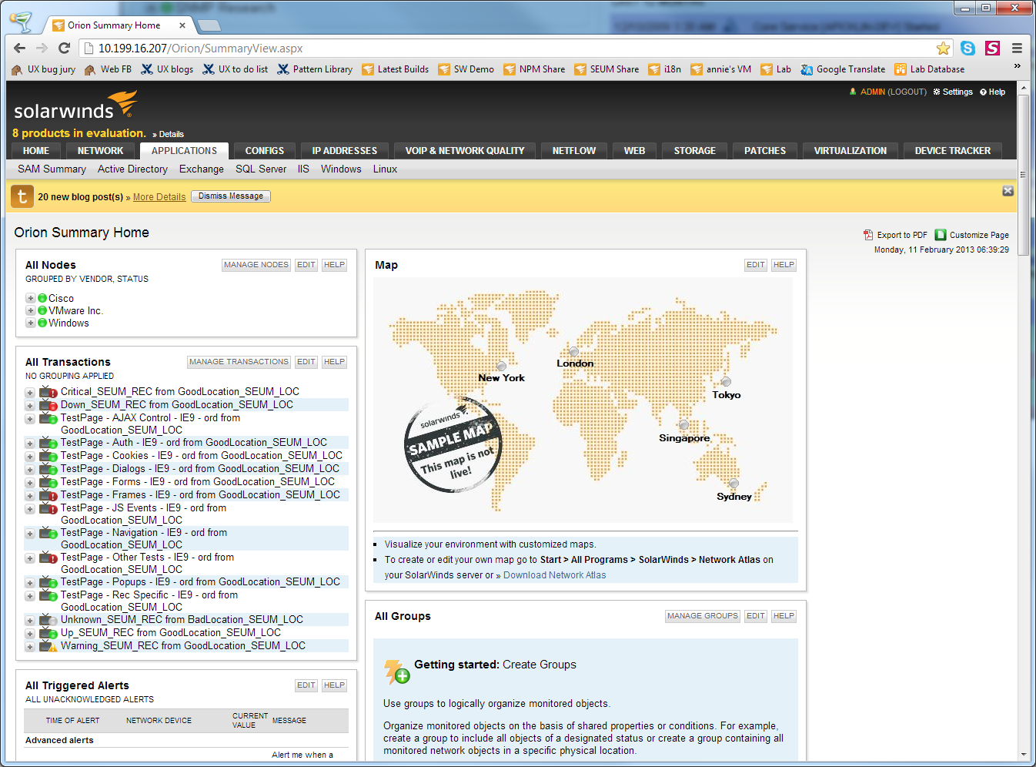Click the Export to PDF icon
Screen dimensions: 1036x767
[x=868, y=235]
